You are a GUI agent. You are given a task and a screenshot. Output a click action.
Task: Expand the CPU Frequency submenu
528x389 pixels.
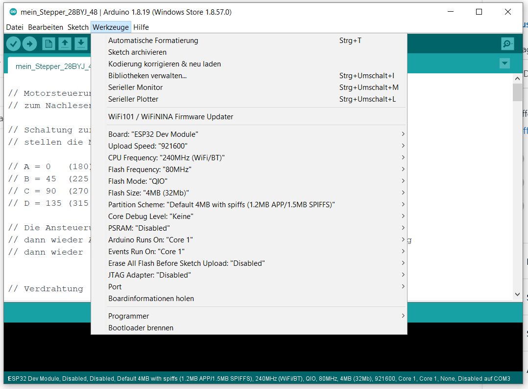(x=249, y=158)
